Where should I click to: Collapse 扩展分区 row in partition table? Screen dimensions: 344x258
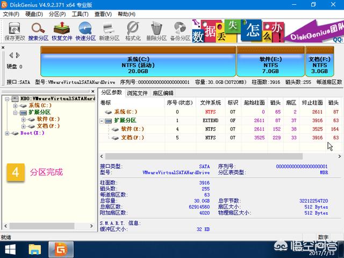[102, 121]
